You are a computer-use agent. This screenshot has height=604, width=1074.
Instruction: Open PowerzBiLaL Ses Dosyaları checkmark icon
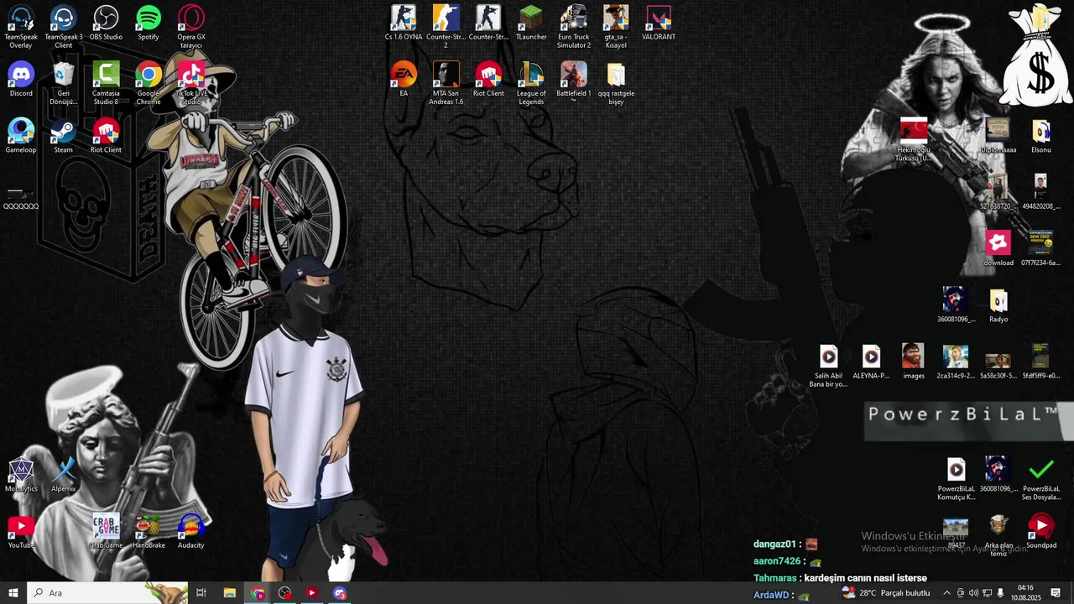[x=1041, y=479]
